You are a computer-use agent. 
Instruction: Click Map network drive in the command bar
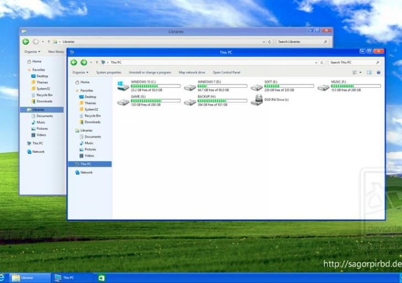click(x=192, y=72)
